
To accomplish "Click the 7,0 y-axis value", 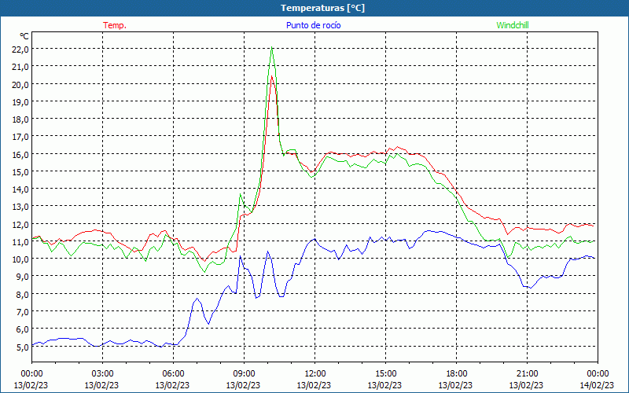I will pos(23,311).
